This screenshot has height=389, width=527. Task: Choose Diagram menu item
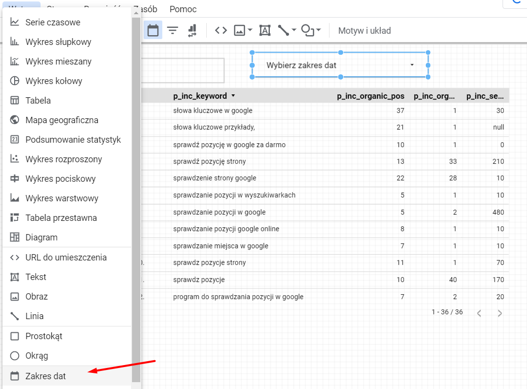[66, 237]
